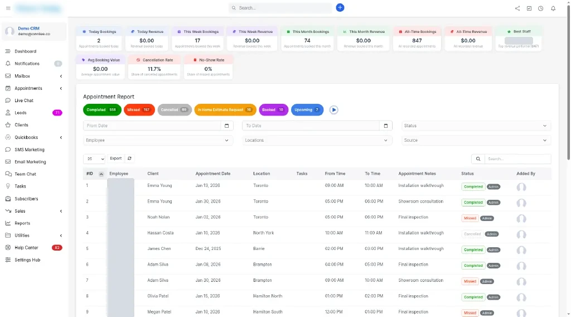Click the Cancellation Rate stat card
The width and height of the screenshot is (571, 317).
pos(154,67)
